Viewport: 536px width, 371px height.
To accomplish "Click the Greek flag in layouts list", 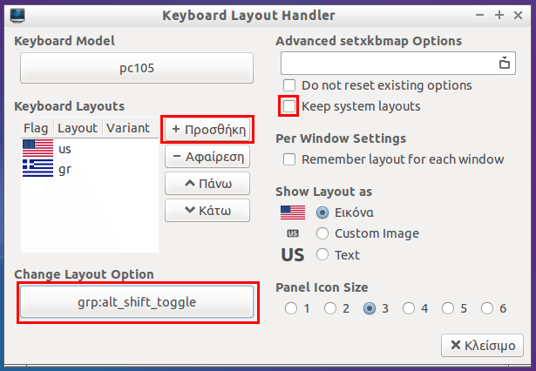I will tap(38, 168).
